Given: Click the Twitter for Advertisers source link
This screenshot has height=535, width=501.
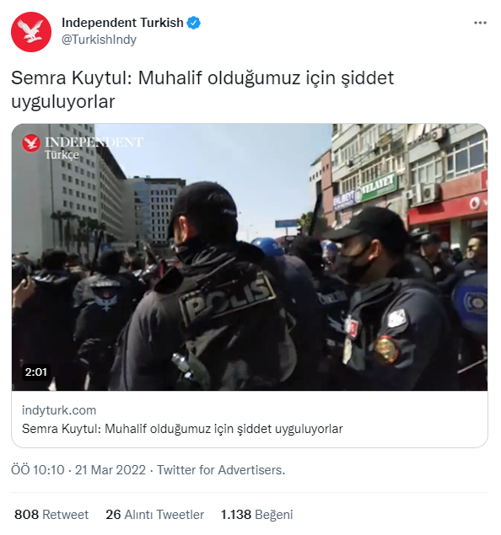Looking at the screenshot, I should [221, 470].
